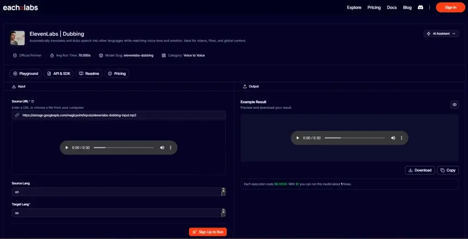Go to Pricing in the top navigation

coord(374,7)
